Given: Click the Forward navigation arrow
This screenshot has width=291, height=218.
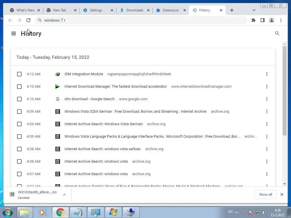Looking at the screenshot, I should 19,20.
